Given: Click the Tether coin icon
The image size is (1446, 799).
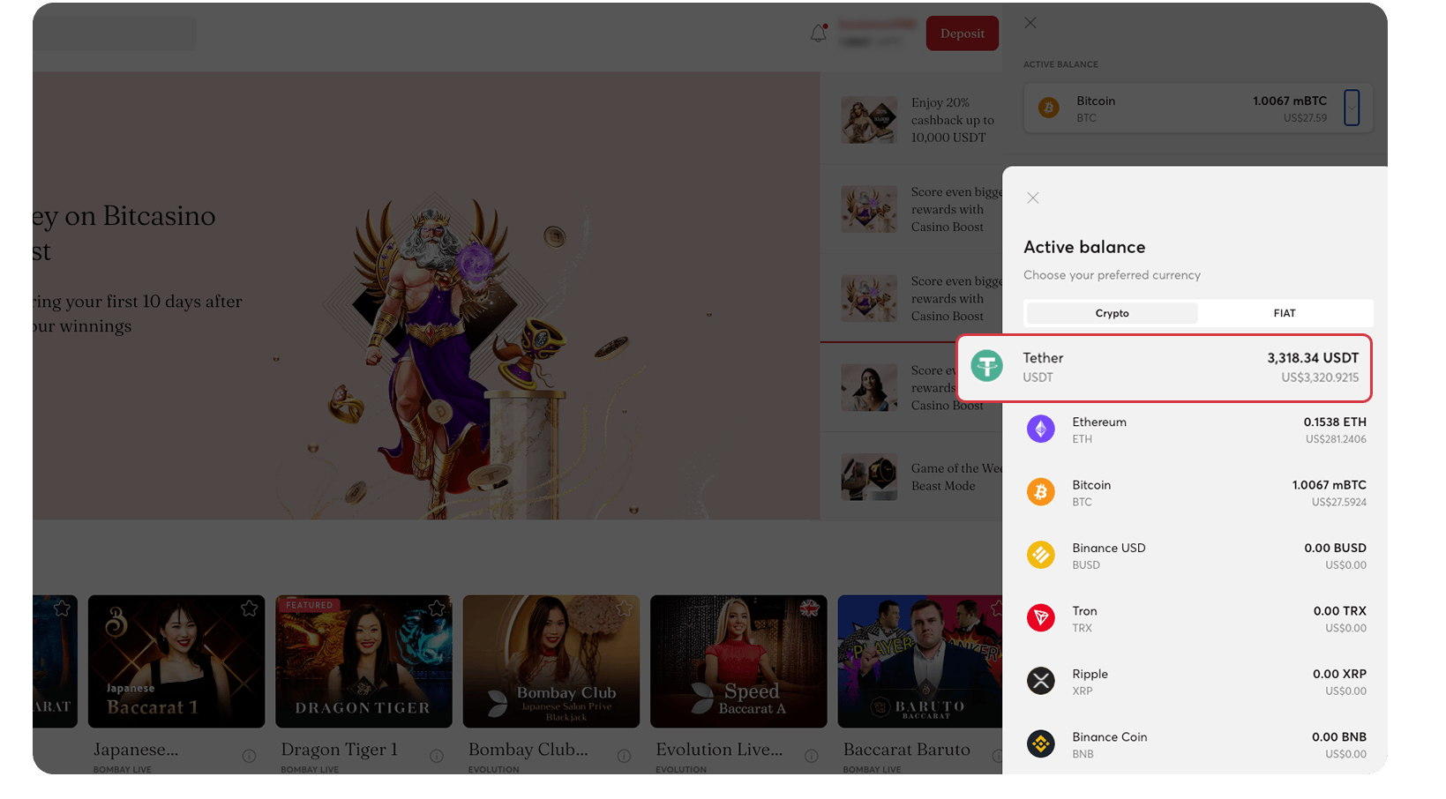Looking at the screenshot, I should coord(986,366).
